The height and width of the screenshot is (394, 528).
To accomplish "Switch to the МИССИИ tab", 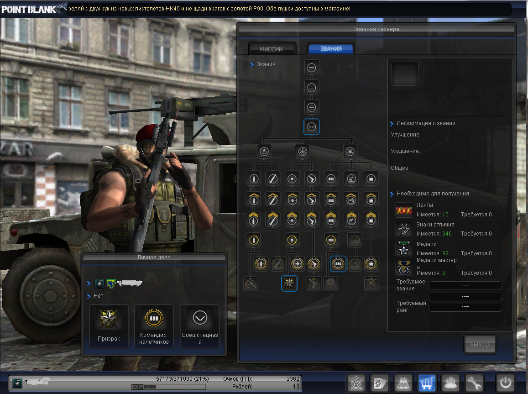I will pyautogui.click(x=272, y=49).
